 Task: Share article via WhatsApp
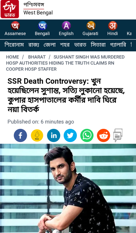(x=87, y=135)
